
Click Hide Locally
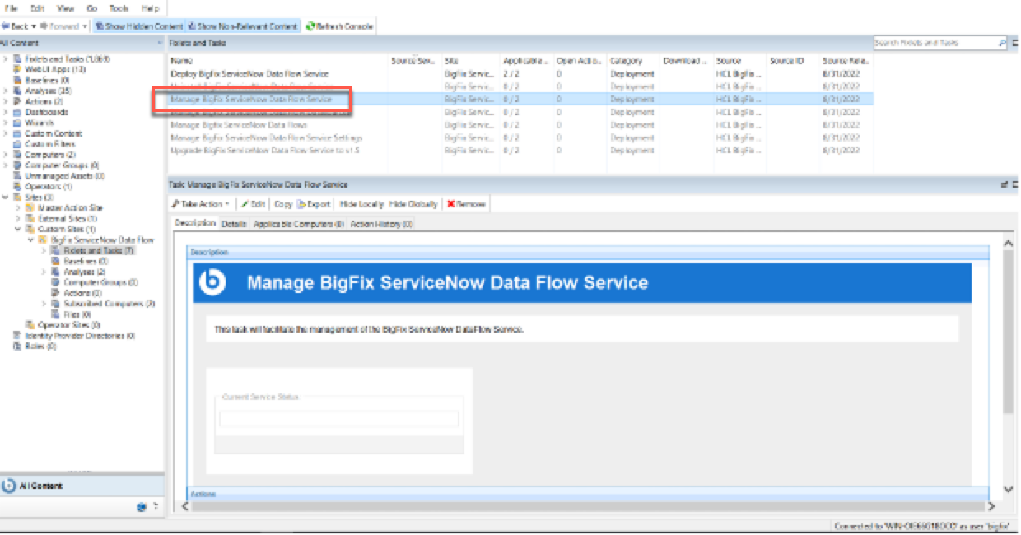(x=361, y=204)
